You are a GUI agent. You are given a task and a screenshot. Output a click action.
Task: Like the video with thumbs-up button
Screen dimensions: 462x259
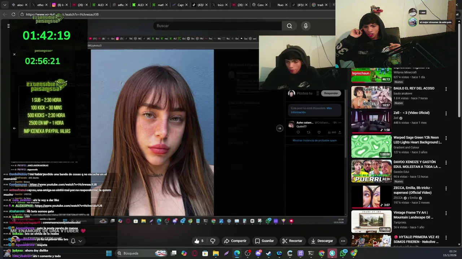click(x=199, y=241)
